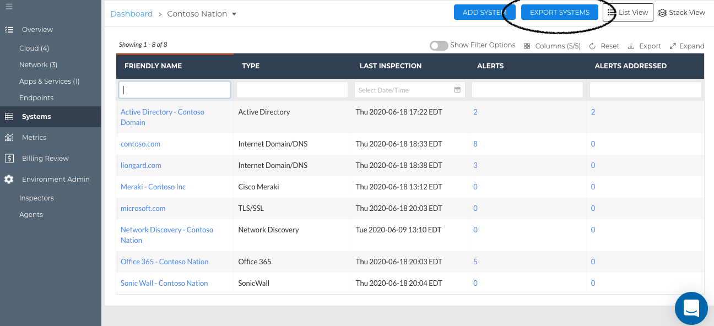
Task: Click the Billing Review dollar icon
Action: (9, 159)
